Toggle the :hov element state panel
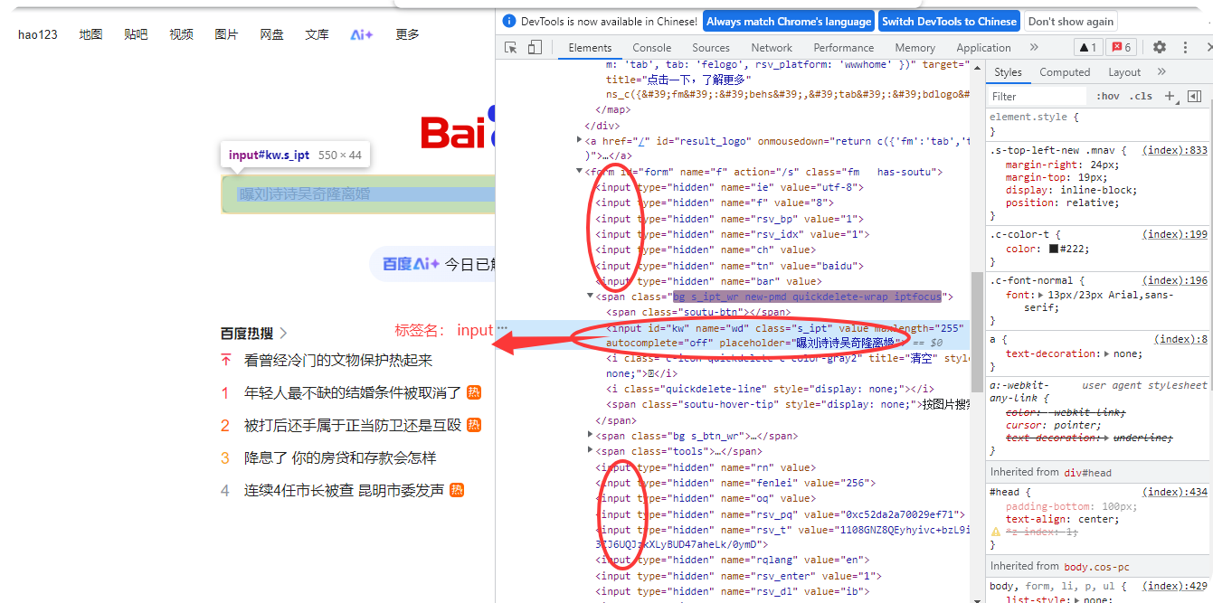Image resolution: width=1213 pixels, height=603 pixels. point(1107,96)
